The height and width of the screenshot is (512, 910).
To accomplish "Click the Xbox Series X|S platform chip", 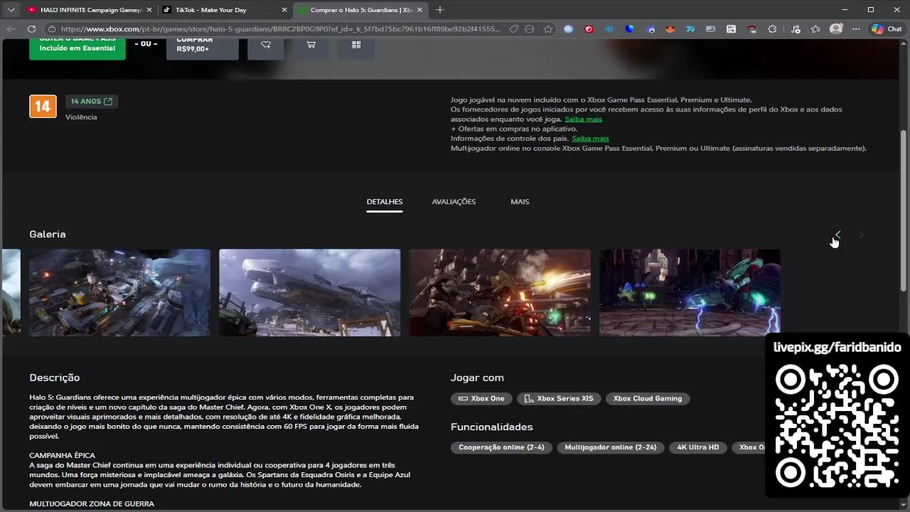I will click(x=559, y=399).
